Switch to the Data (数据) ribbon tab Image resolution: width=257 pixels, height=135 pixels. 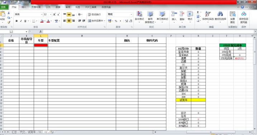pyautogui.click(x=58, y=7)
